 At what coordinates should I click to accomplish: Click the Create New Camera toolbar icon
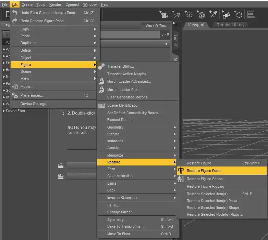click(163, 14)
